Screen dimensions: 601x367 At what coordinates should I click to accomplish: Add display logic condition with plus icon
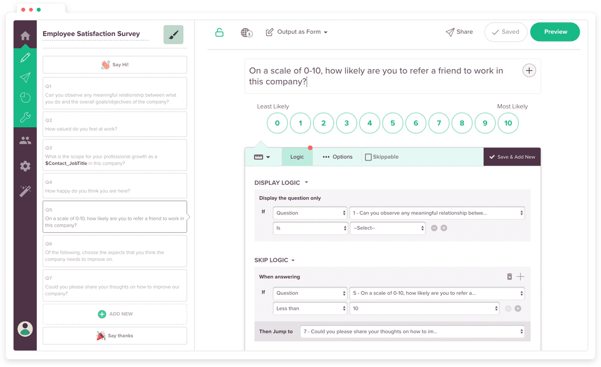tap(444, 228)
